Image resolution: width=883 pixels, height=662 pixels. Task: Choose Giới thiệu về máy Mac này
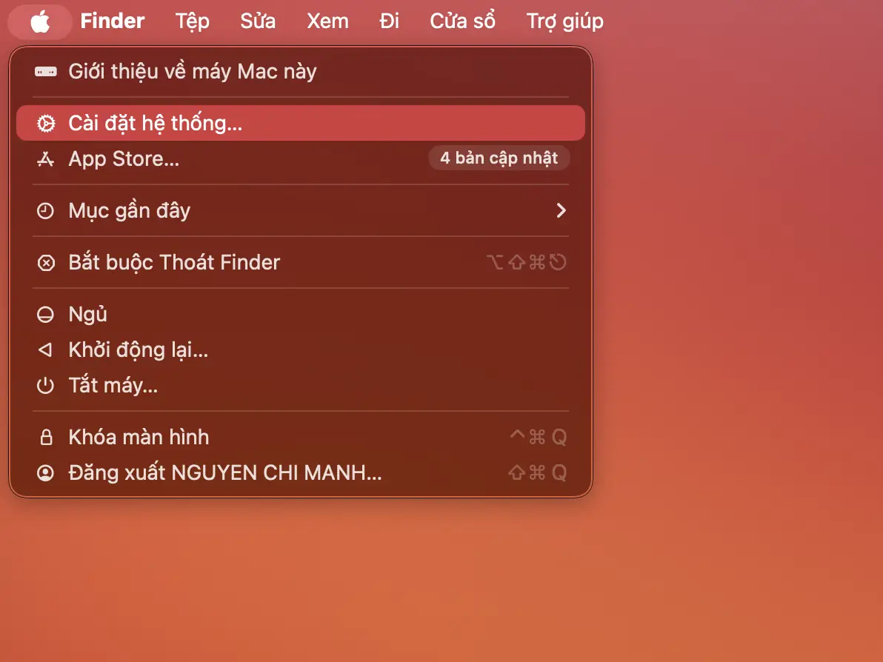193,72
